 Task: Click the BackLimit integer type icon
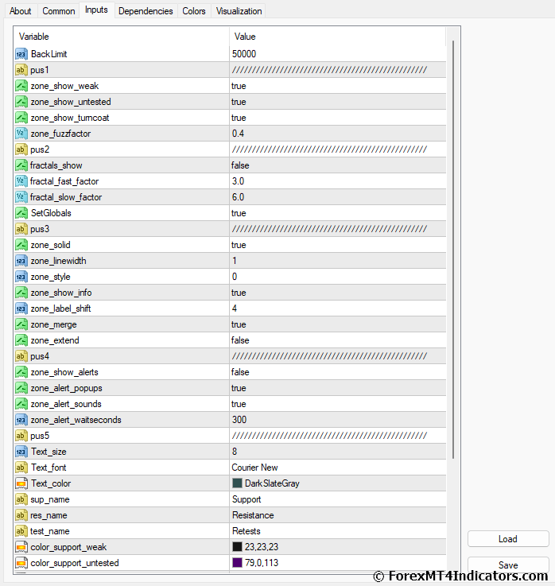pos(21,54)
